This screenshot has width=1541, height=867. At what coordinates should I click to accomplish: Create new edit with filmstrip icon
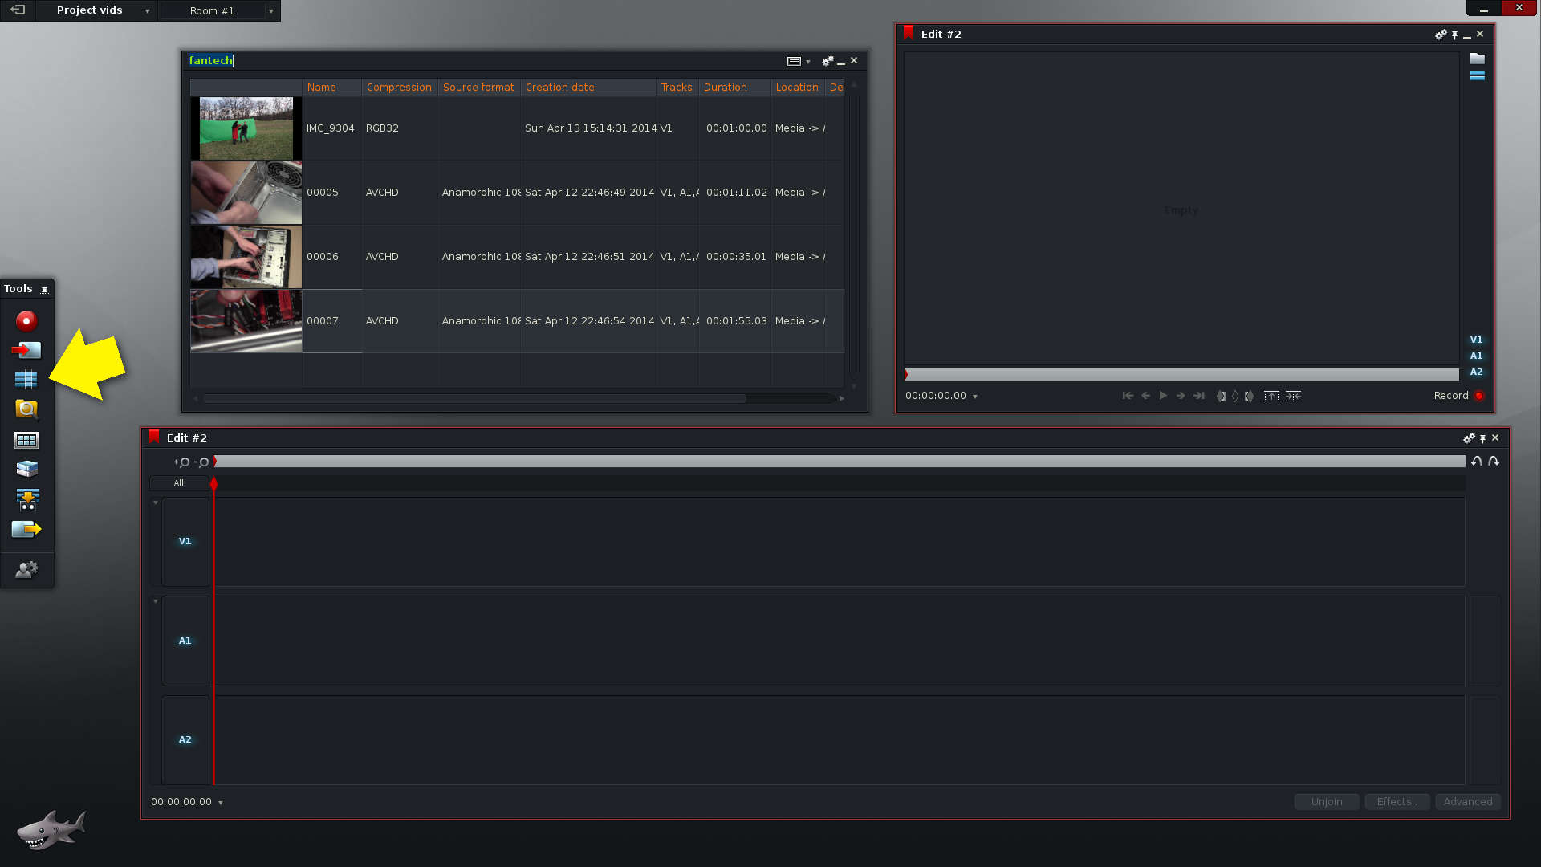click(26, 380)
